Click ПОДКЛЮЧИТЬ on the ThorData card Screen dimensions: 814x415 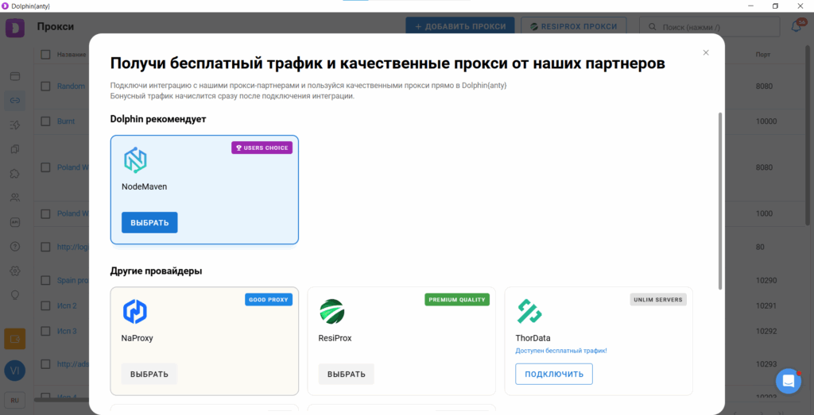coord(554,374)
